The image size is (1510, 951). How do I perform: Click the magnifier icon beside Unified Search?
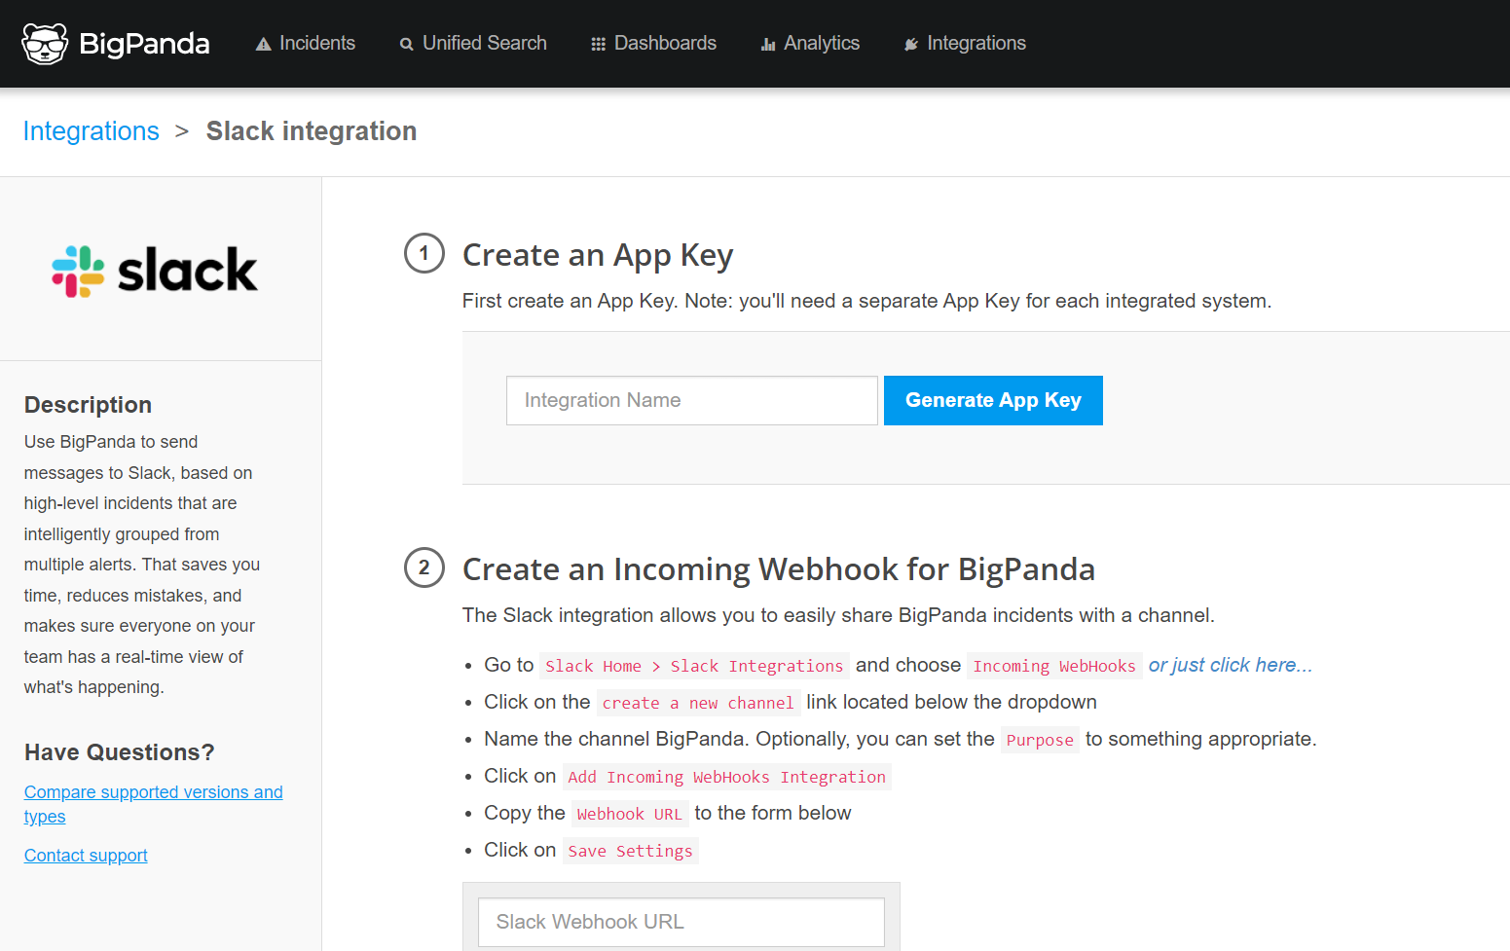pos(406,44)
